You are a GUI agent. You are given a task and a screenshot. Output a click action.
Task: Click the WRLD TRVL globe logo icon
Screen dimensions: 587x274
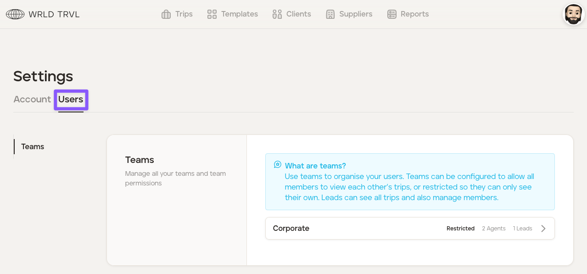click(15, 14)
